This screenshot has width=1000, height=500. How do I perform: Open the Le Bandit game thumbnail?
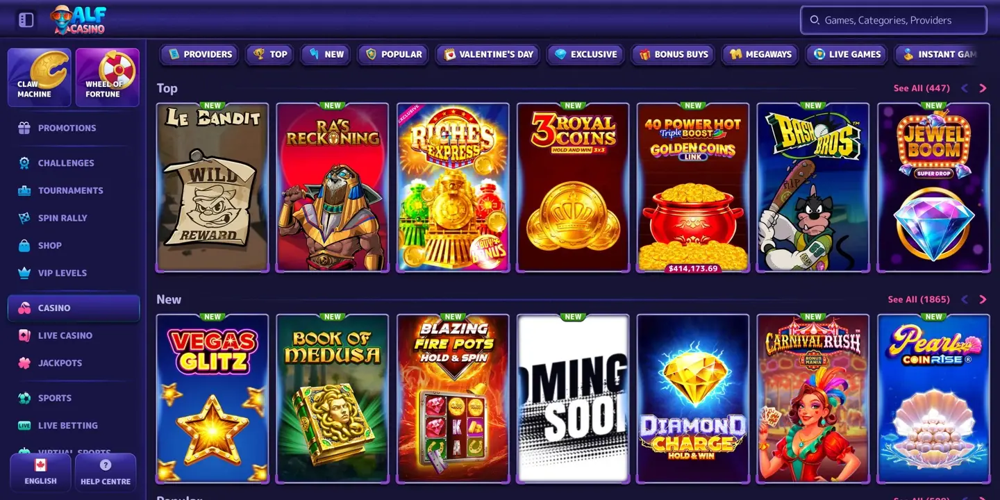[212, 187]
